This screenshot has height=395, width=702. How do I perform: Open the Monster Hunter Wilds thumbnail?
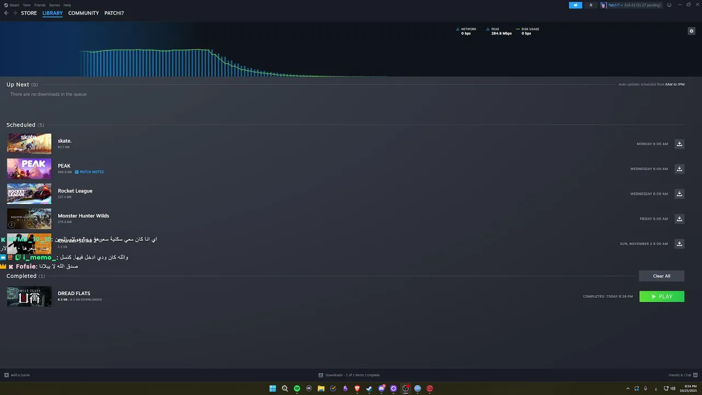click(x=29, y=218)
